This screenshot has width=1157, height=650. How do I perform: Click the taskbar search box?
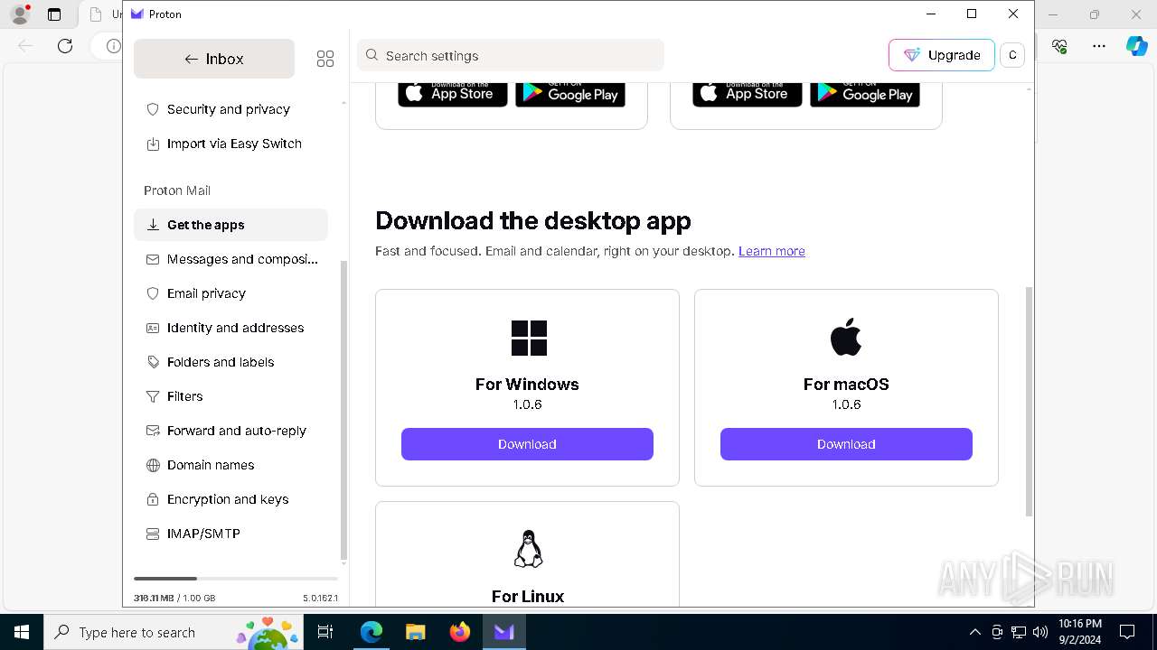174,632
